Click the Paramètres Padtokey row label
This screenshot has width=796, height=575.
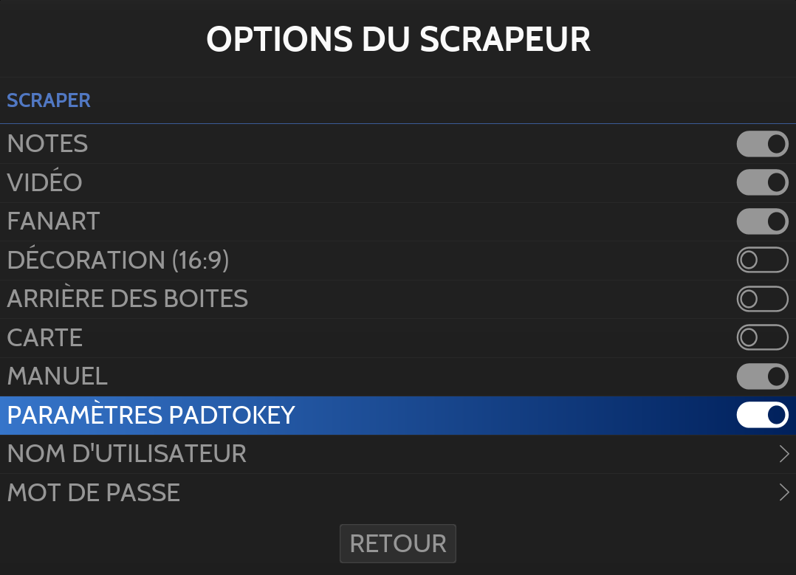coord(151,416)
